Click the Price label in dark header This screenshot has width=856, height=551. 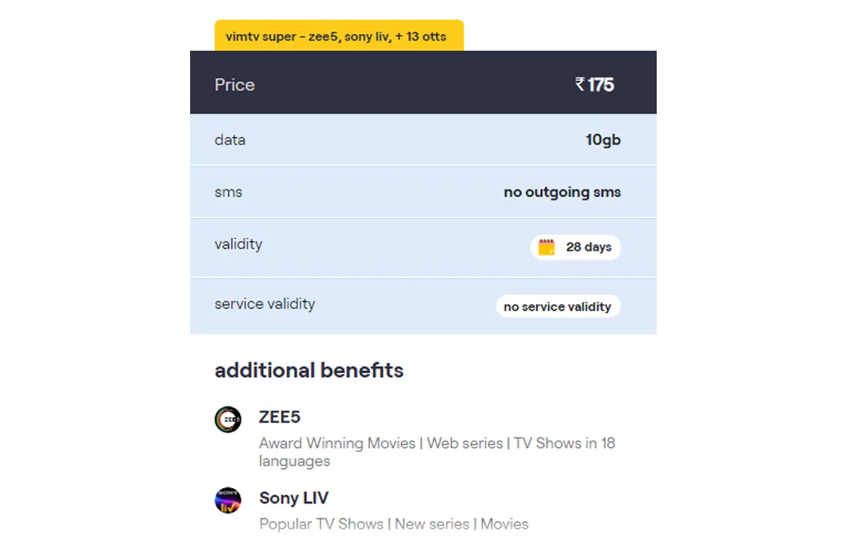[x=235, y=85]
